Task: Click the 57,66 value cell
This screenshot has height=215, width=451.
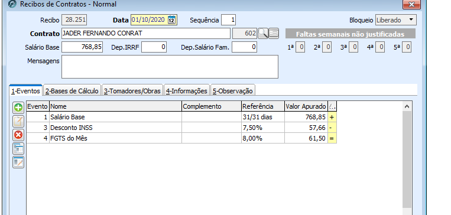Action: pyautogui.click(x=306, y=128)
